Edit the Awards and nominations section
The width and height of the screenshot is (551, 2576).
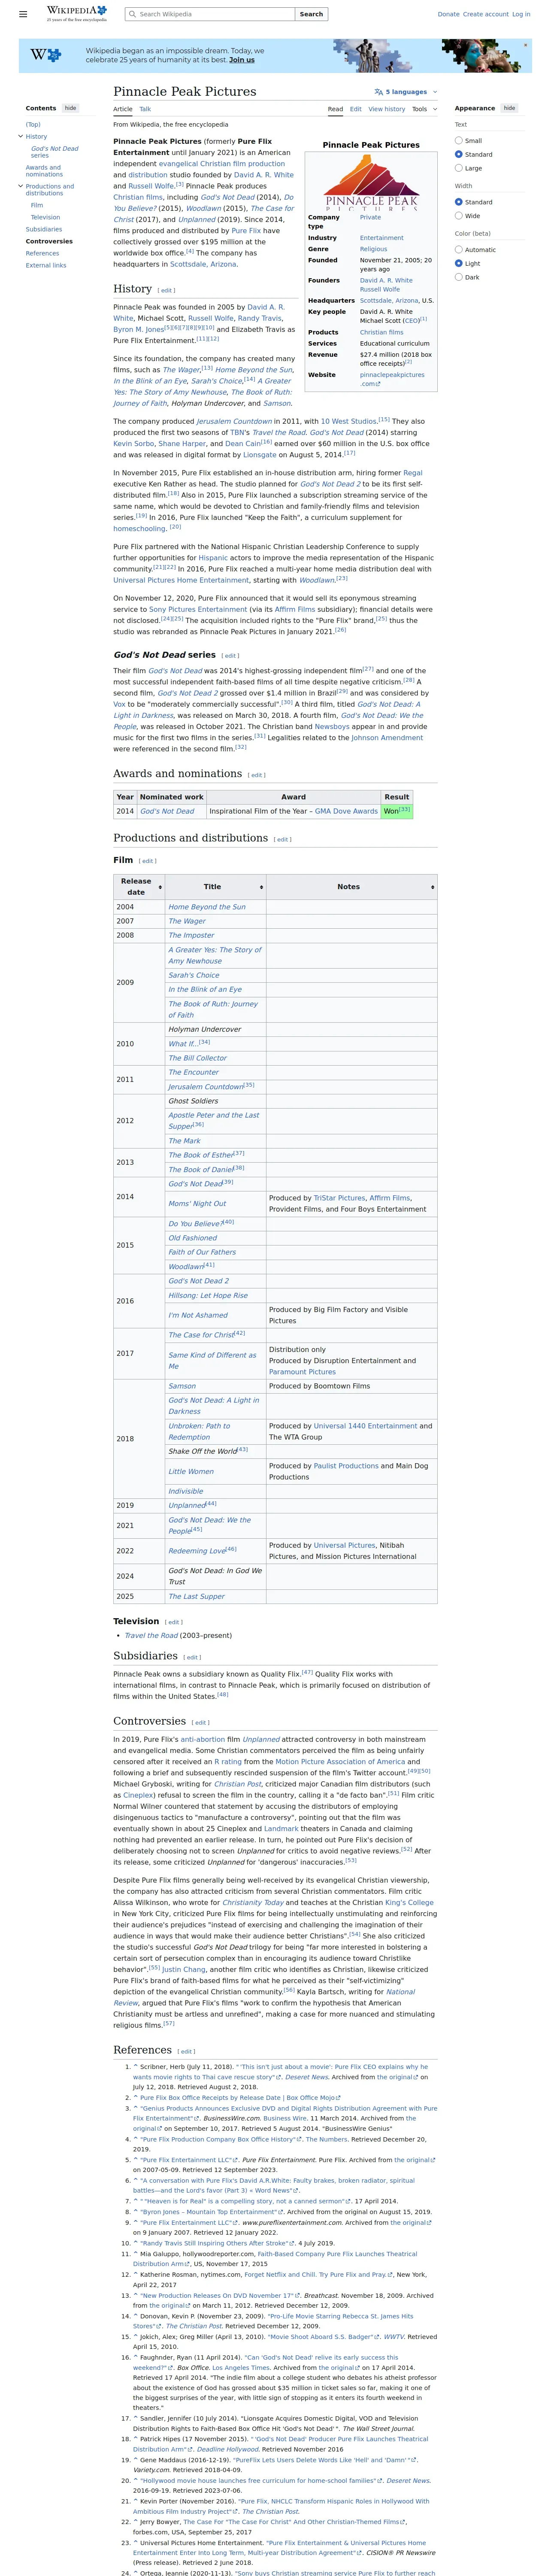click(257, 775)
